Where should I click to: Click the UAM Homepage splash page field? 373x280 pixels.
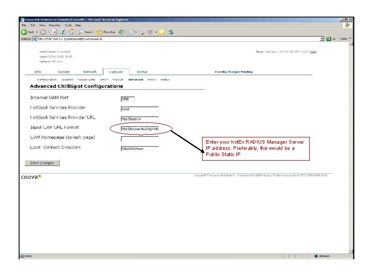pos(140,138)
